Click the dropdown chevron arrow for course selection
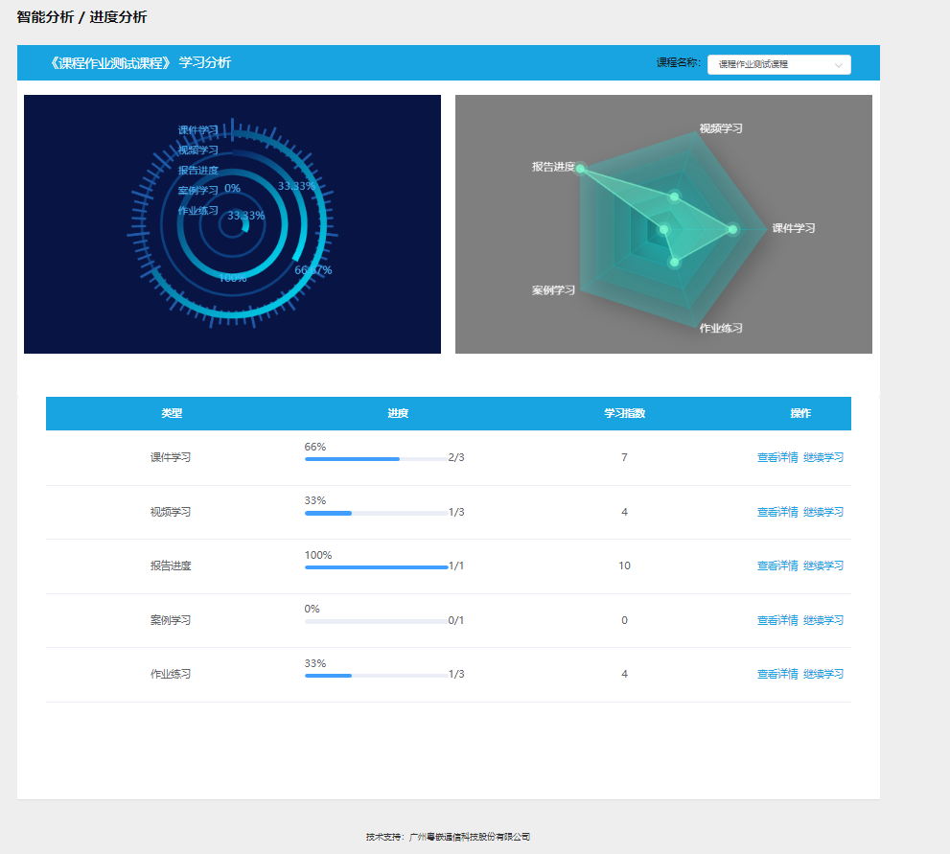 click(x=839, y=65)
